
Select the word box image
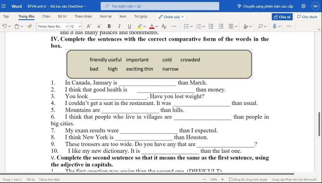click(159, 64)
